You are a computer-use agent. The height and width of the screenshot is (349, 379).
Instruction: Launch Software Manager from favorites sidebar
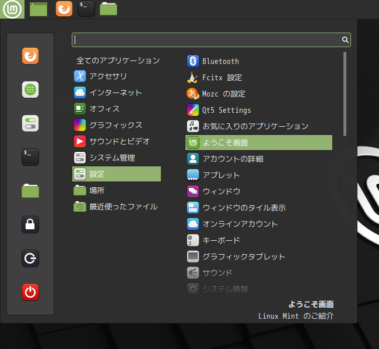pos(30,90)
